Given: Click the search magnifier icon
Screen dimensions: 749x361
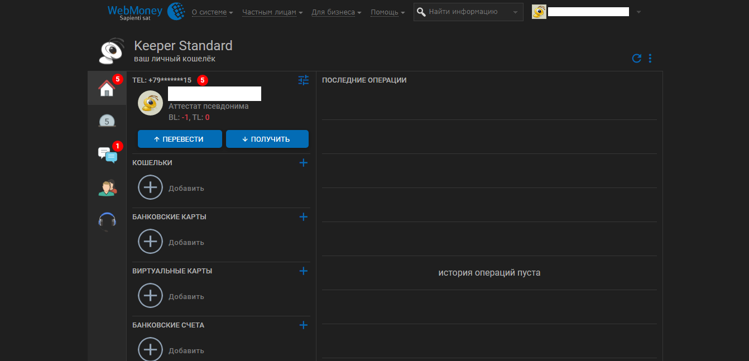Looking at the screenshot, I should tap(421, 12).
